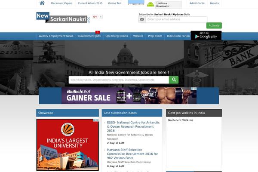This screenshot has width=258, height=172.
Task: Click the 'All India New Government Jobs' headline
Action: pyautogui.click(x=129, y=72)
